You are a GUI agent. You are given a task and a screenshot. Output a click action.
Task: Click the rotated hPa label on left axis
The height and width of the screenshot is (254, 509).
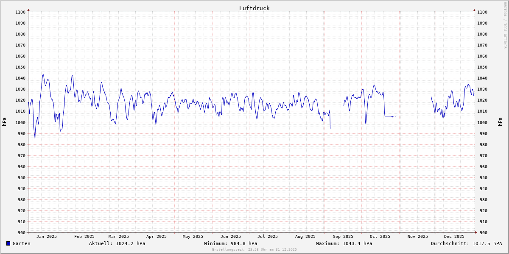(x=4, y=122)
